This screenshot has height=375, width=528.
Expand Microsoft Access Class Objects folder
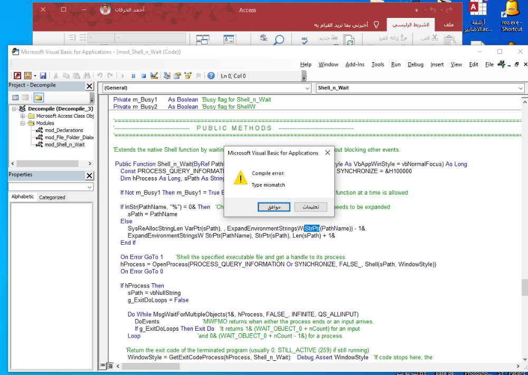[x=23, y=116]
